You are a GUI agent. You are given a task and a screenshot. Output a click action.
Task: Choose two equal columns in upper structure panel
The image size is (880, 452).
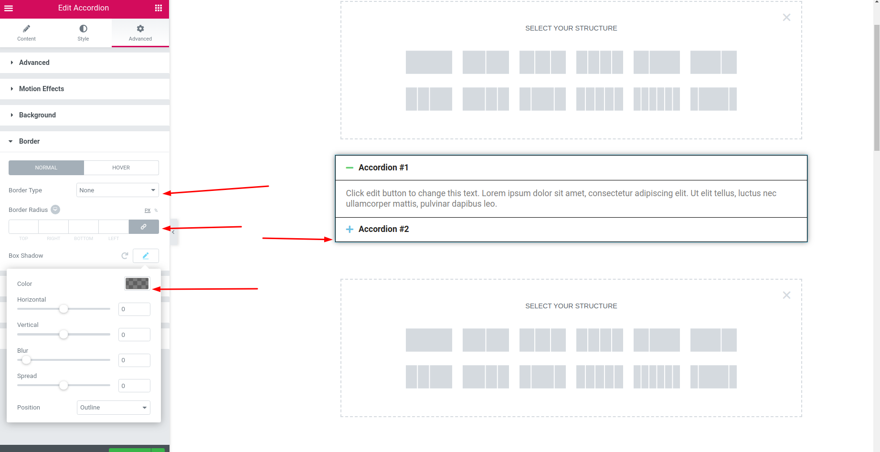point(486,63)
